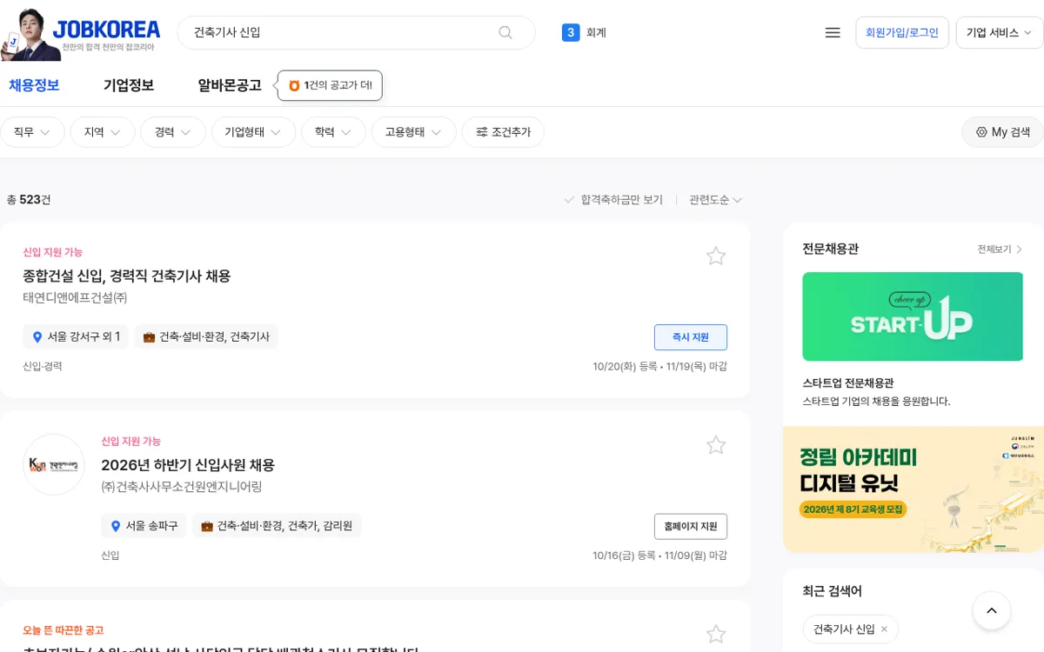The image size is (1044, 652).
Task: Open 2026년 하반기 신입사원 채용 posting
Action: coord(188,465)
